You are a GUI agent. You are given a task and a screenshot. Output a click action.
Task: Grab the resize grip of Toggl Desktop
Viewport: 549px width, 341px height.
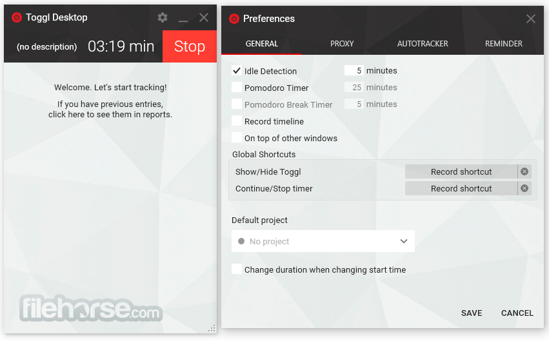tap(212, 328)
